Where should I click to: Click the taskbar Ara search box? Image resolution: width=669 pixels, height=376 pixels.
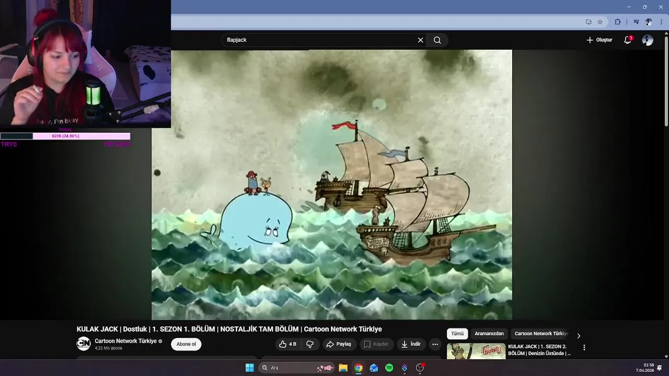coord(297,368)
